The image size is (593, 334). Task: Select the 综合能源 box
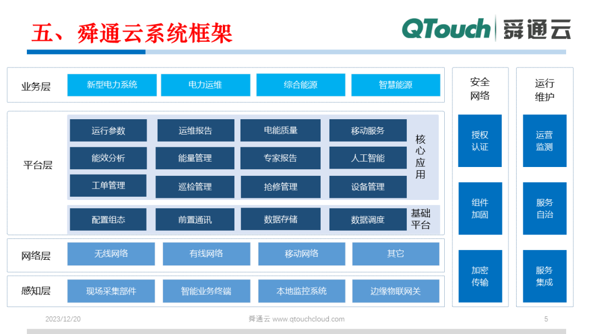(x=301, y=85)
